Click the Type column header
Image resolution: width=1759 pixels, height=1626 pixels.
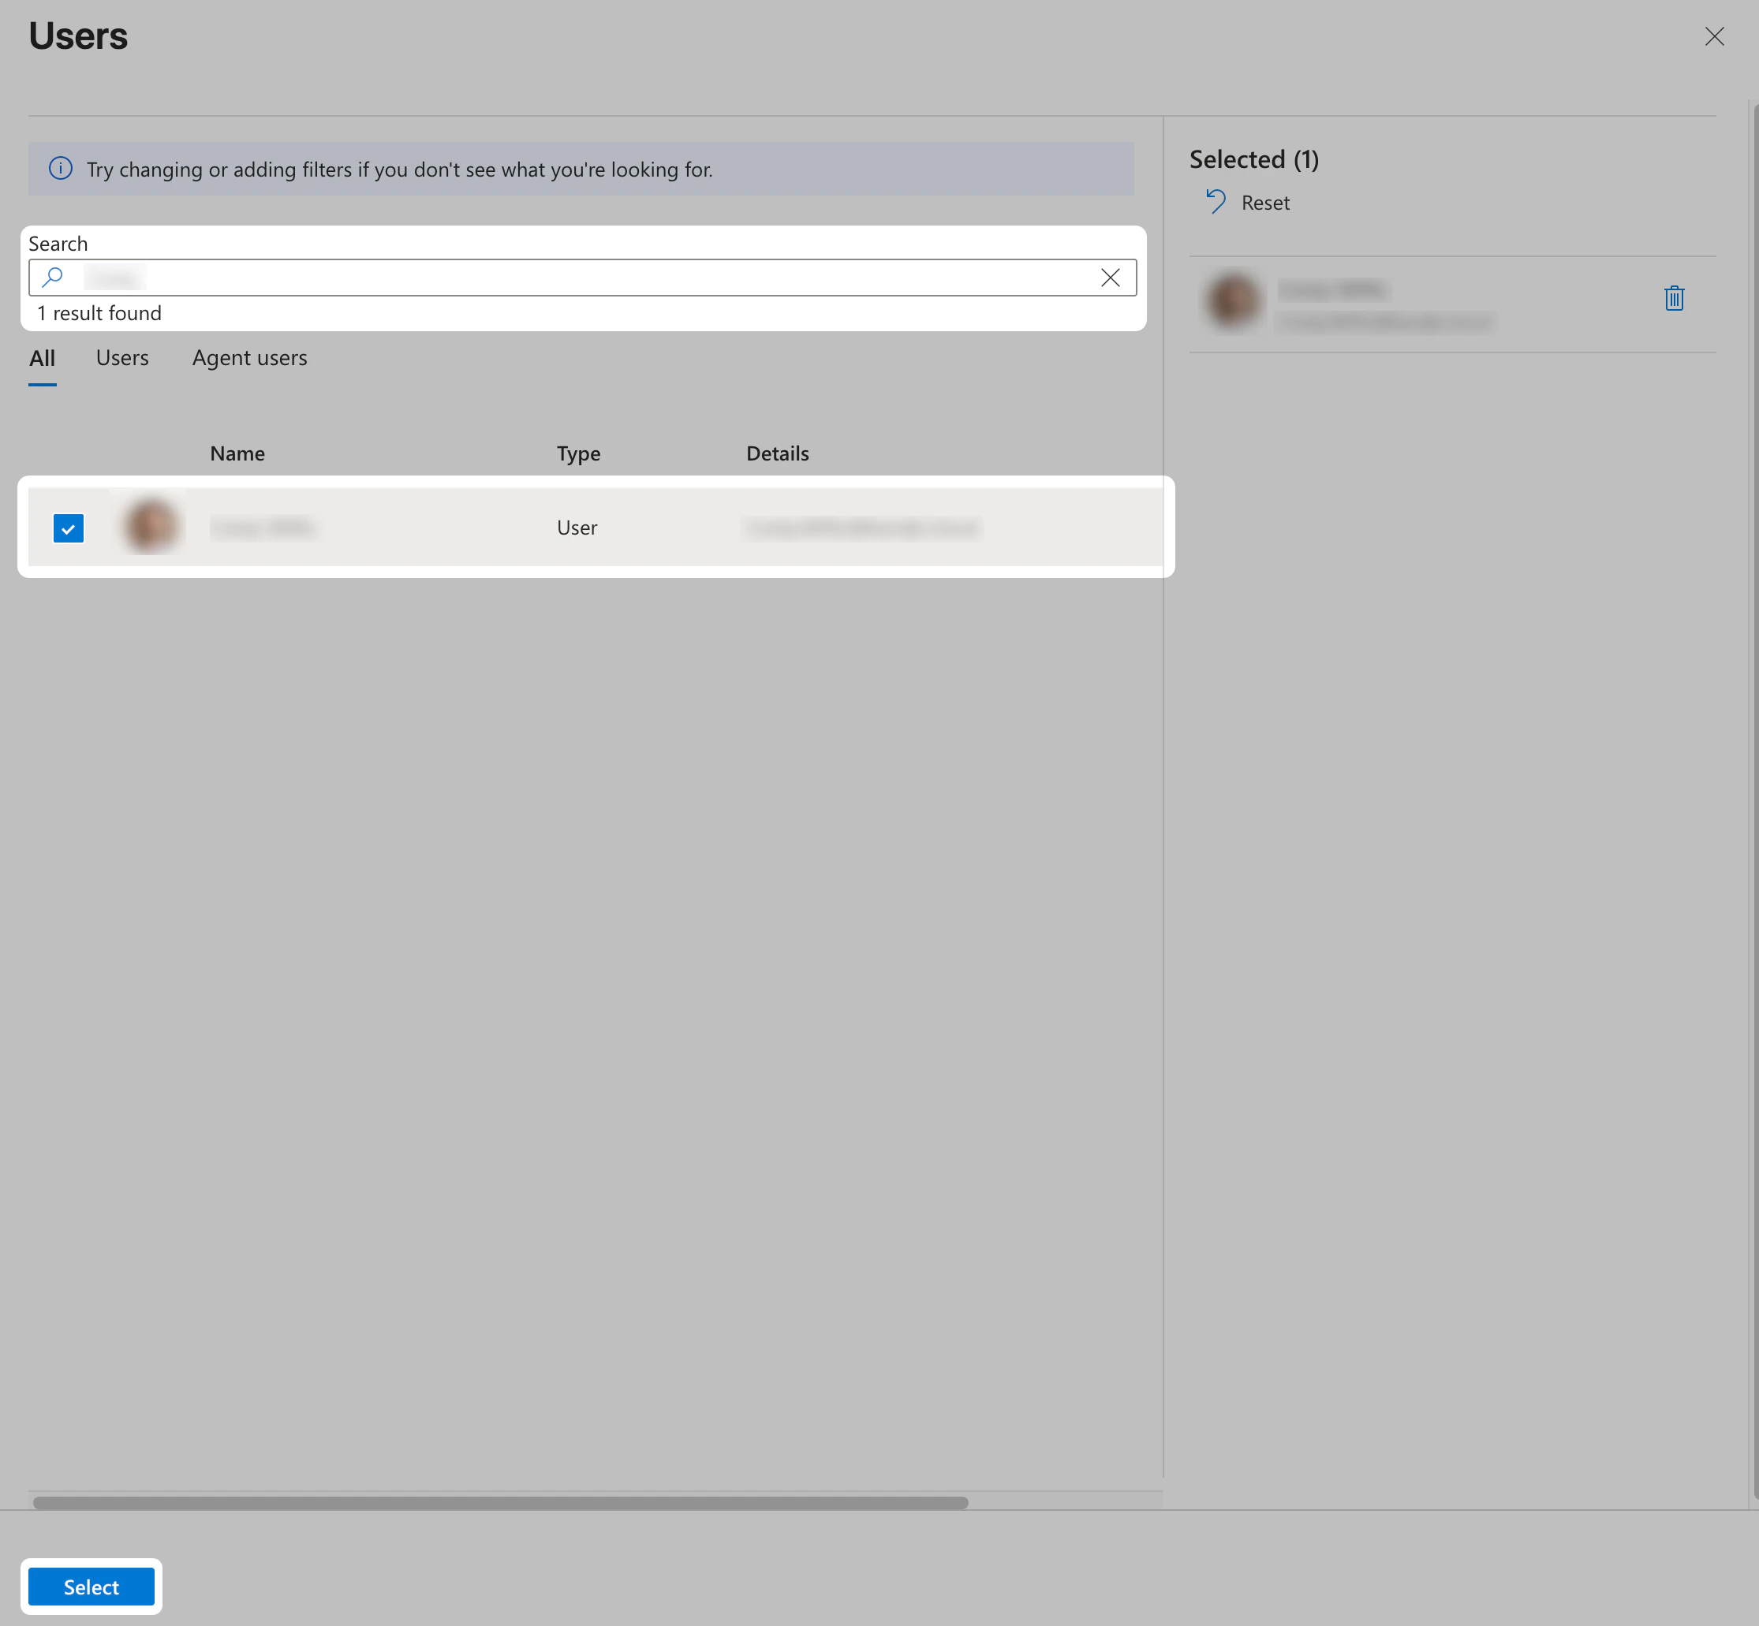[x=578, y=453]
